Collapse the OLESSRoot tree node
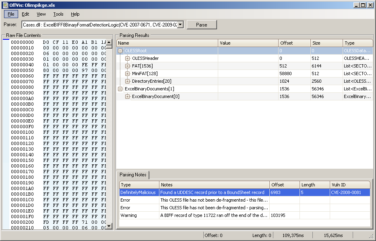Image resolution: width=376 pixels, height=241 pixels. 120,51
